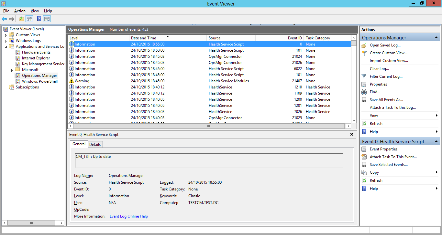Open the File menu
Screen dimensions: 442x235
click(6, 11)
